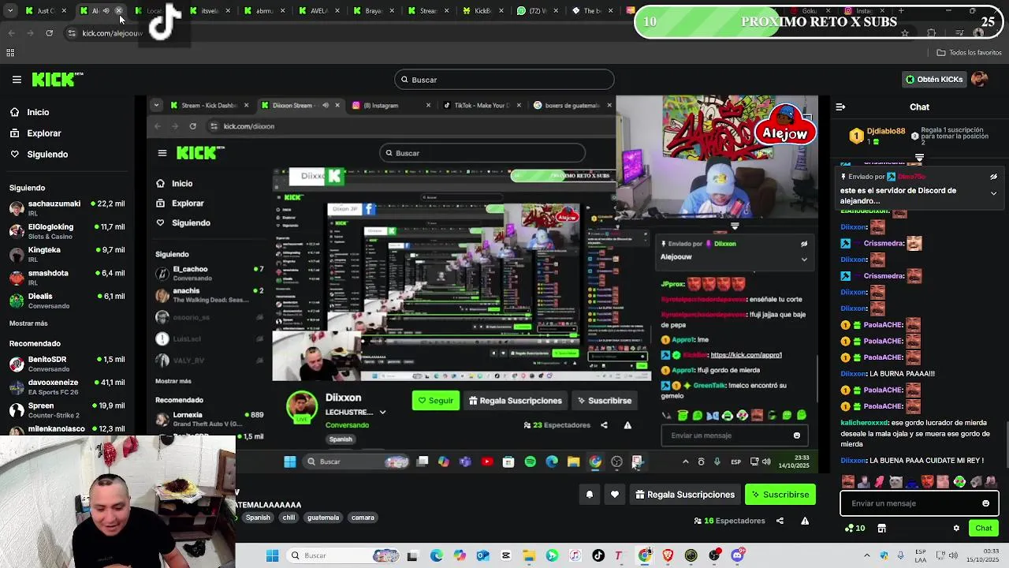Reload the page in browser toolbar

point(49,33)
